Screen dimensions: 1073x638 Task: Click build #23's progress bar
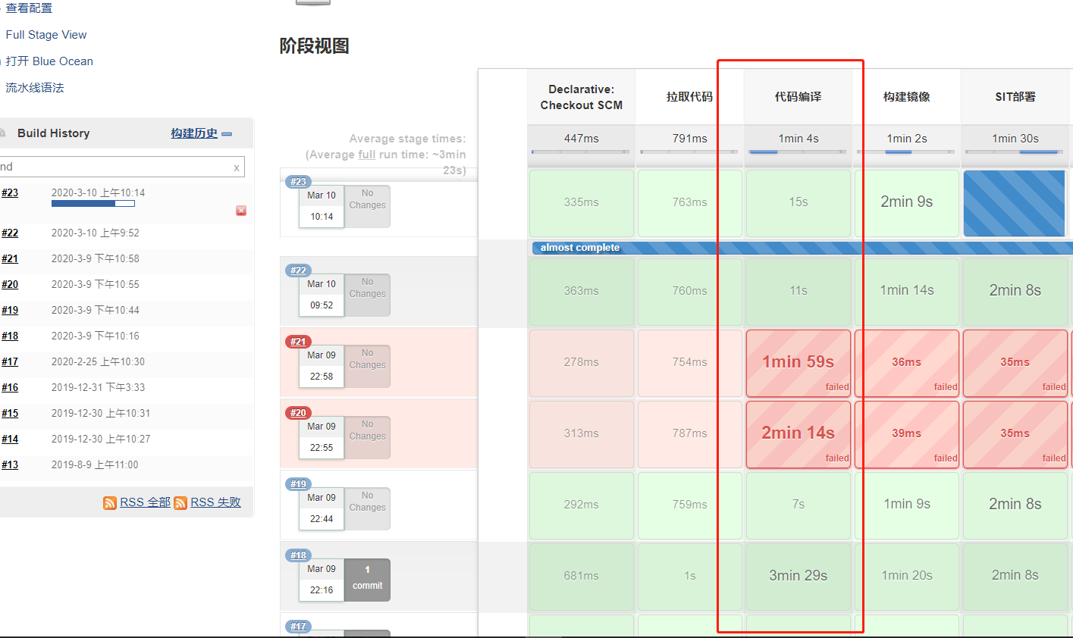coord(93,203)
